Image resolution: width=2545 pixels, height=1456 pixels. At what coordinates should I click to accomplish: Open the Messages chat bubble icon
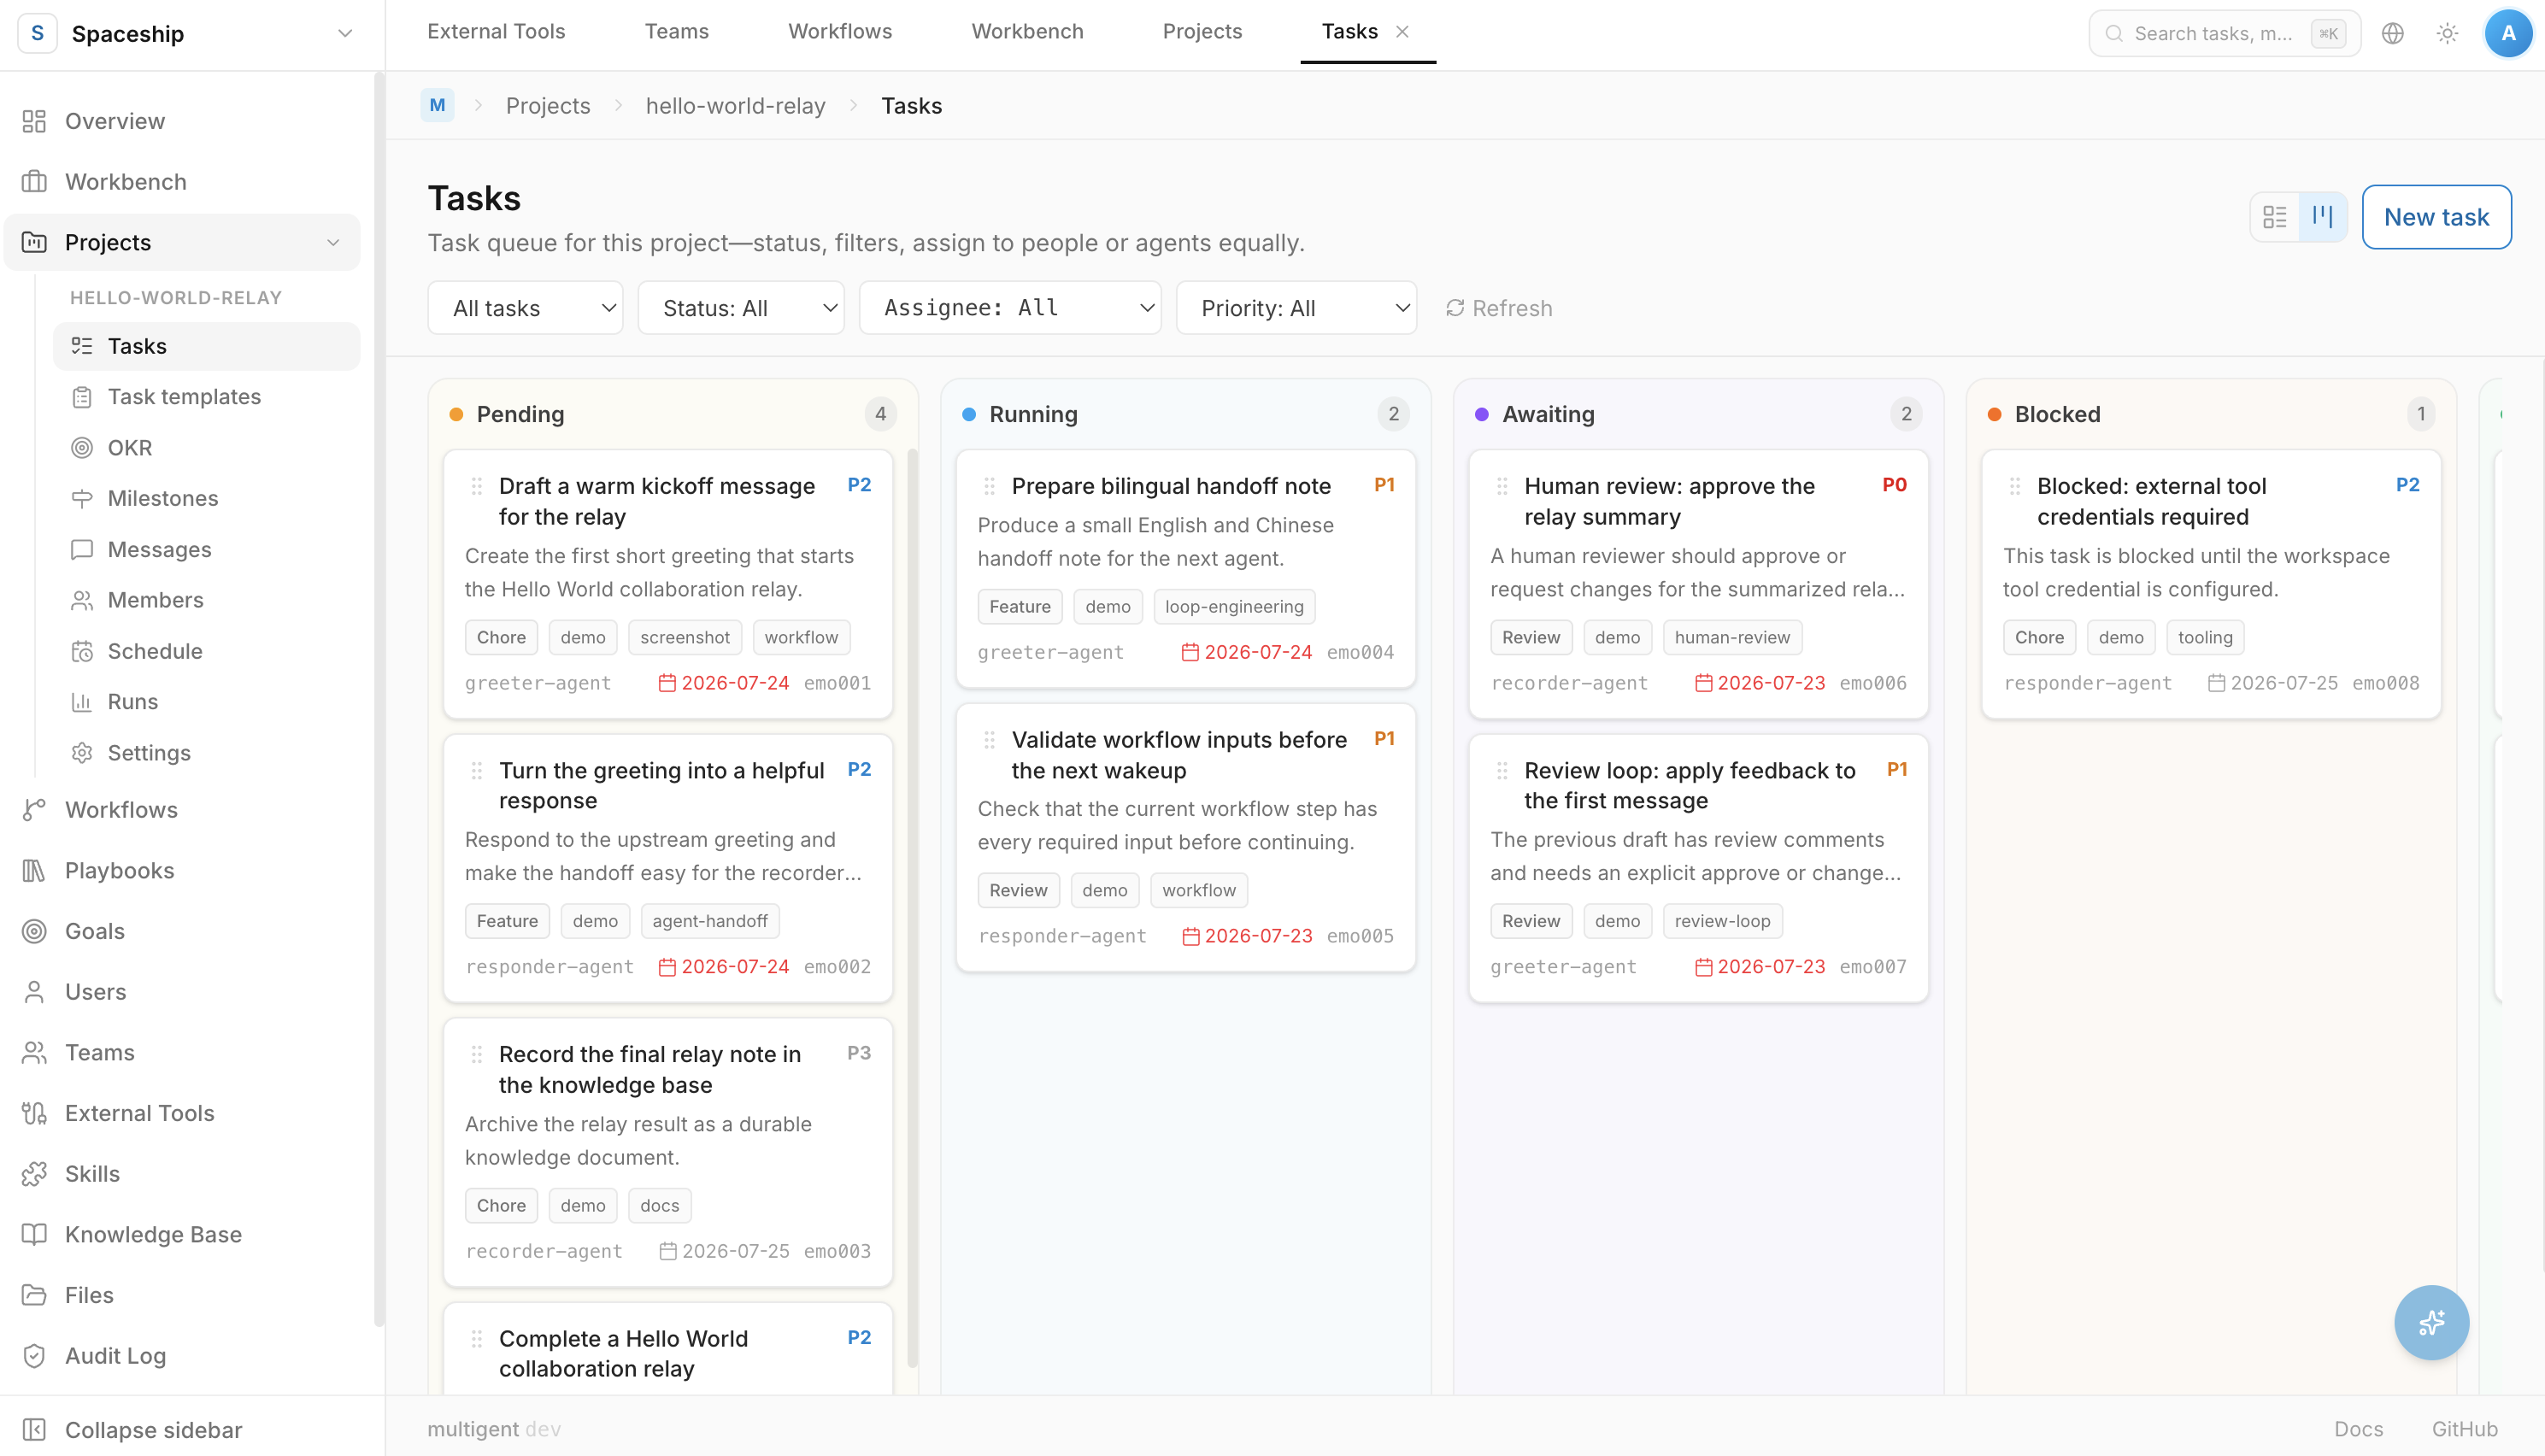pos(82,549)
